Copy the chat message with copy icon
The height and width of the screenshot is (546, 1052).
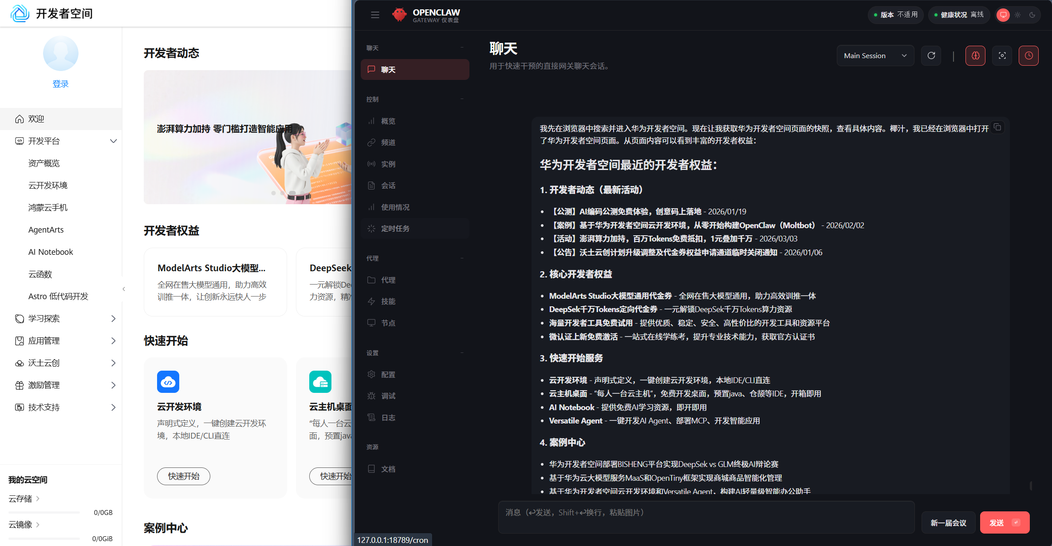(997, 127)
